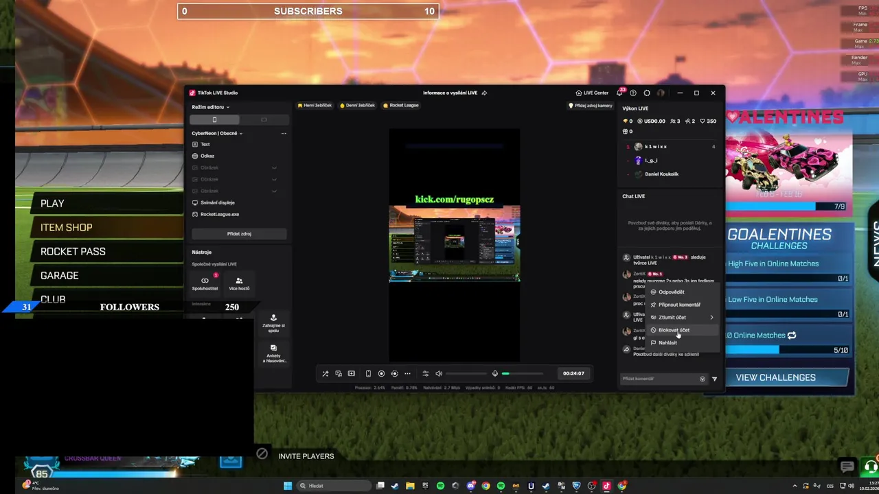Select viewer k1wixx in ranking list
This screenshot has width=879, height=494.
click(x=670, y=146)
